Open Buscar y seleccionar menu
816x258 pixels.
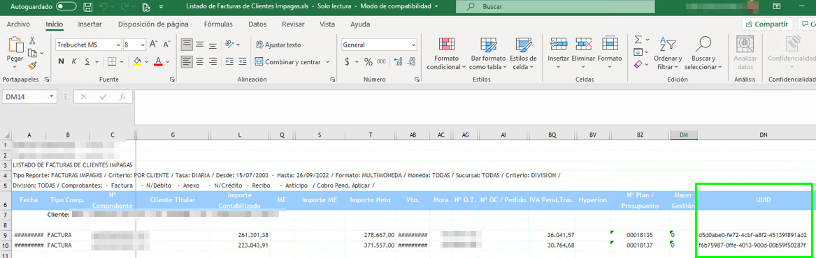tap(703, 54)
